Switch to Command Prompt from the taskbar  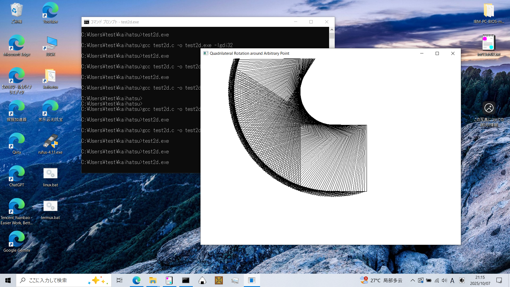(186, 280)
